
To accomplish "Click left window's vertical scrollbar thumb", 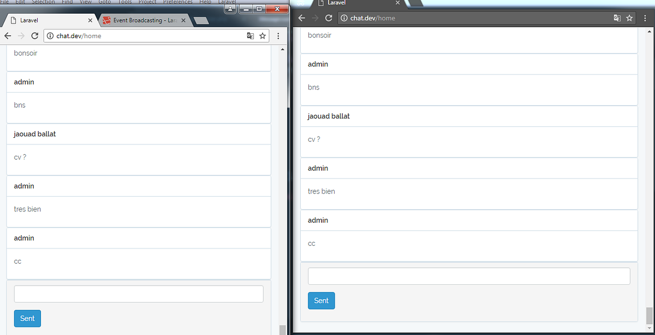I will coord(282,330).
